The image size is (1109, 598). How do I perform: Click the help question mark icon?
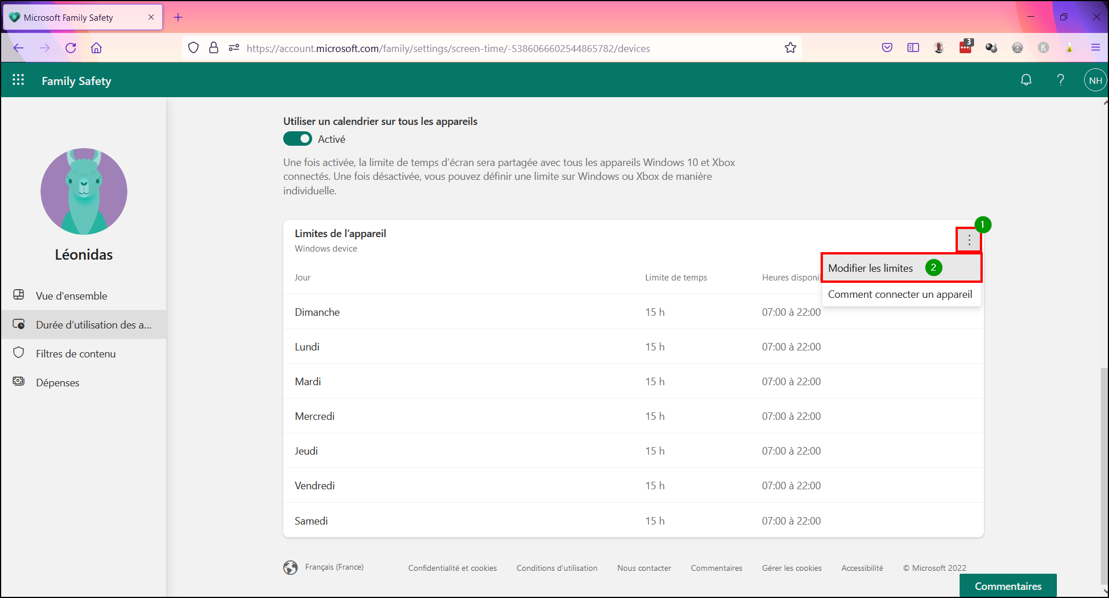1060,80
